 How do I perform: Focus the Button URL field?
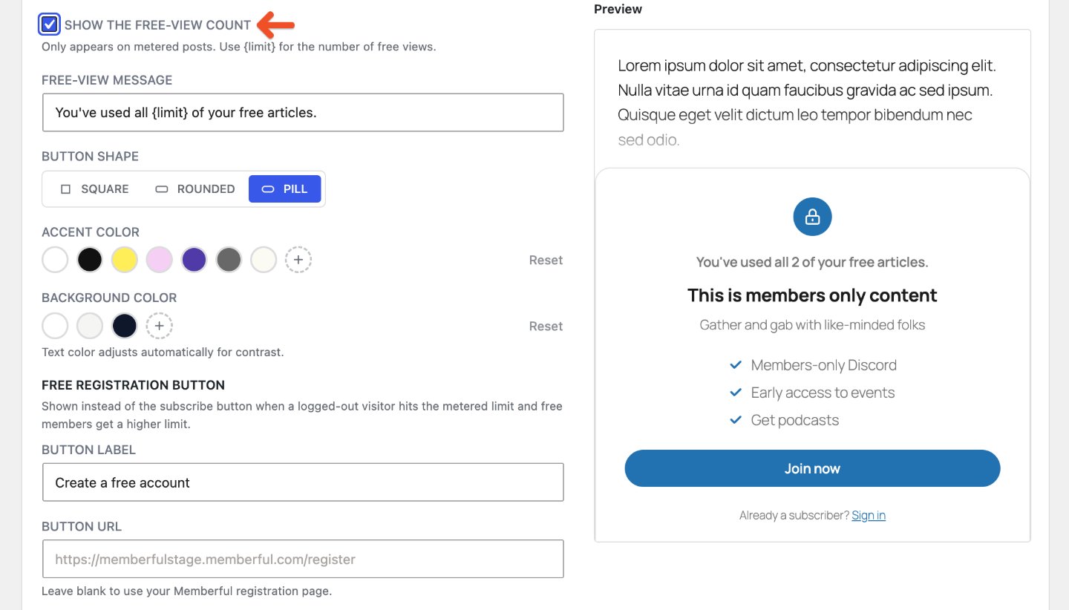303,559
